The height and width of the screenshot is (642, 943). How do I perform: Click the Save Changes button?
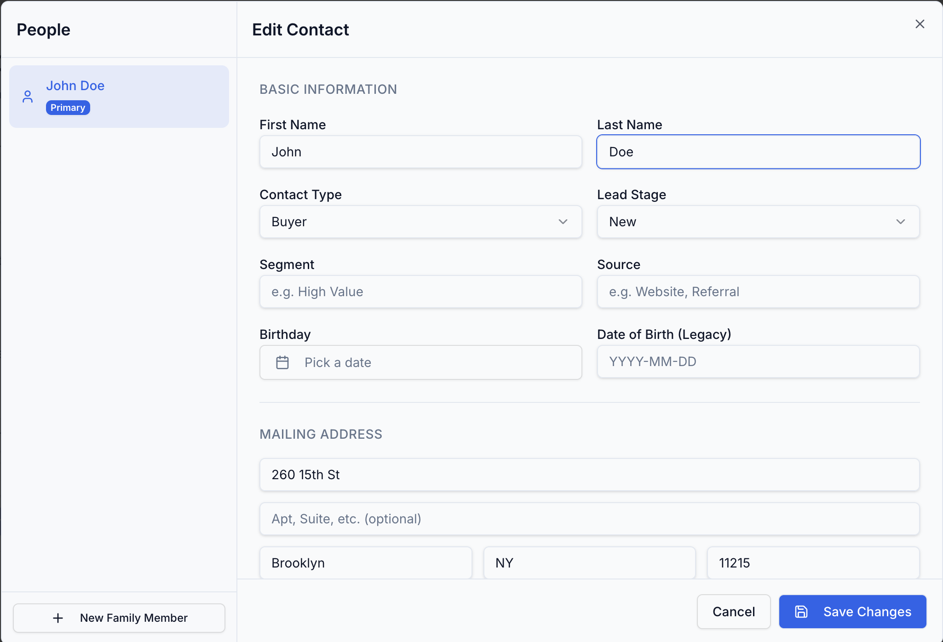[x=852, y=612]
